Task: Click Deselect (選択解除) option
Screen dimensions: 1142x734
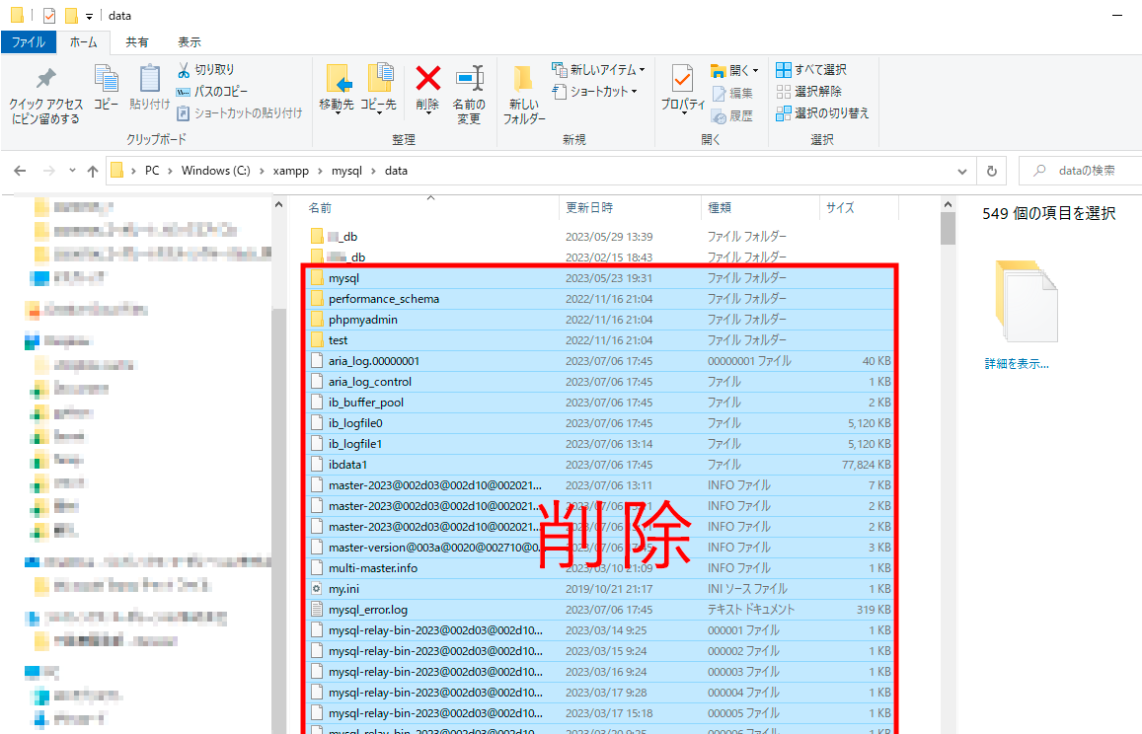Action: (809, 92)
